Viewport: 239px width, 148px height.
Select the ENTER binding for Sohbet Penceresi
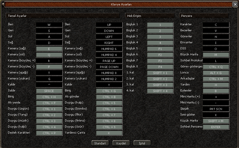pos(216,127)
